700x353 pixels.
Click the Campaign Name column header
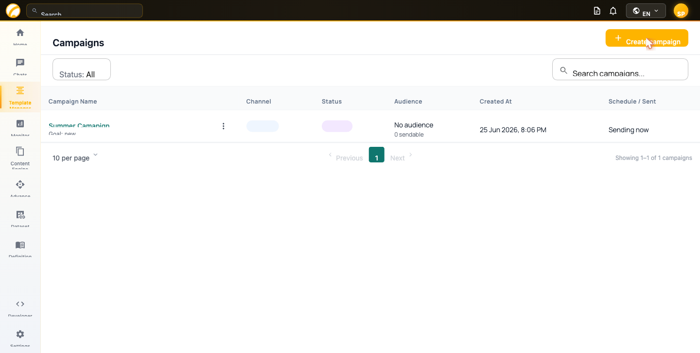[x=73, y=102]
